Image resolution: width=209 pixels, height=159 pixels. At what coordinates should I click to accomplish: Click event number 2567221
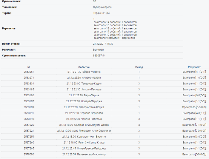(29, 131)
